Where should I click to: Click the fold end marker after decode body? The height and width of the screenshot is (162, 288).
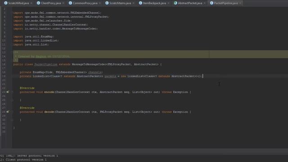click(x=12, y=120)
